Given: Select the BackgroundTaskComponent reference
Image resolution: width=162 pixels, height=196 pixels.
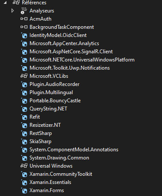Looking at the screenshot, I should coord(62,27).
